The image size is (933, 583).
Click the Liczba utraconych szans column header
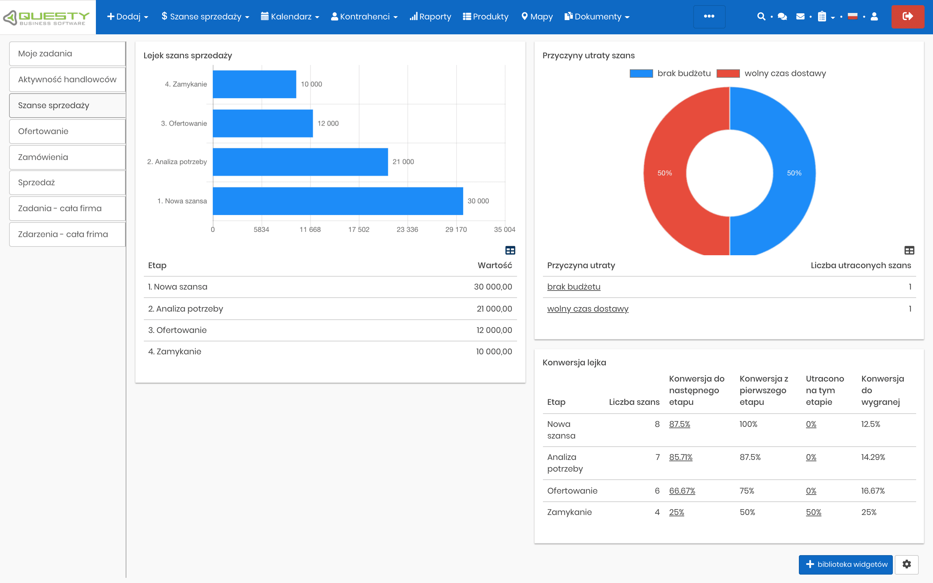860,265
